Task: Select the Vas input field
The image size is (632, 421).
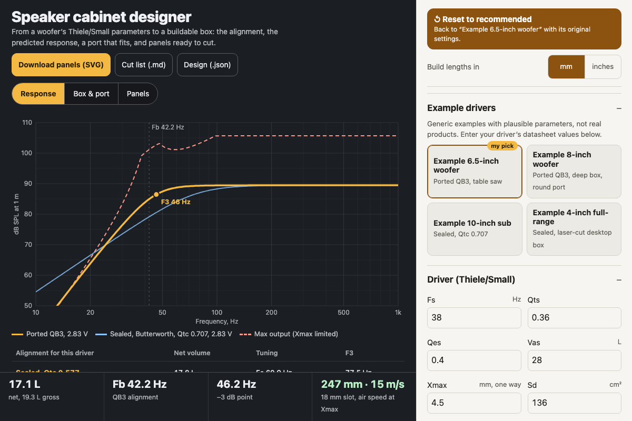Action: click(575, 360)
